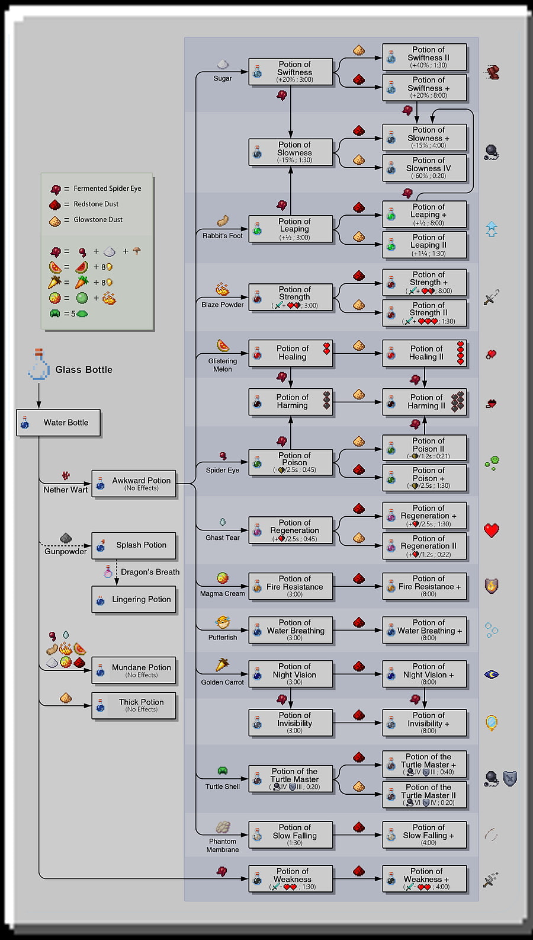Click the 'Dragon's Breath' label
The image size is (533, 940).
pyautogui.click(x=150, y=572)
